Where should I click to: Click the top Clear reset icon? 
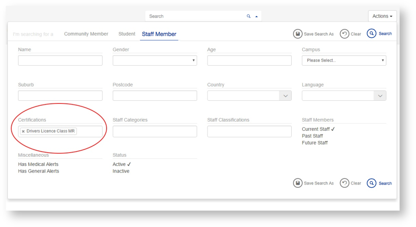344,34
